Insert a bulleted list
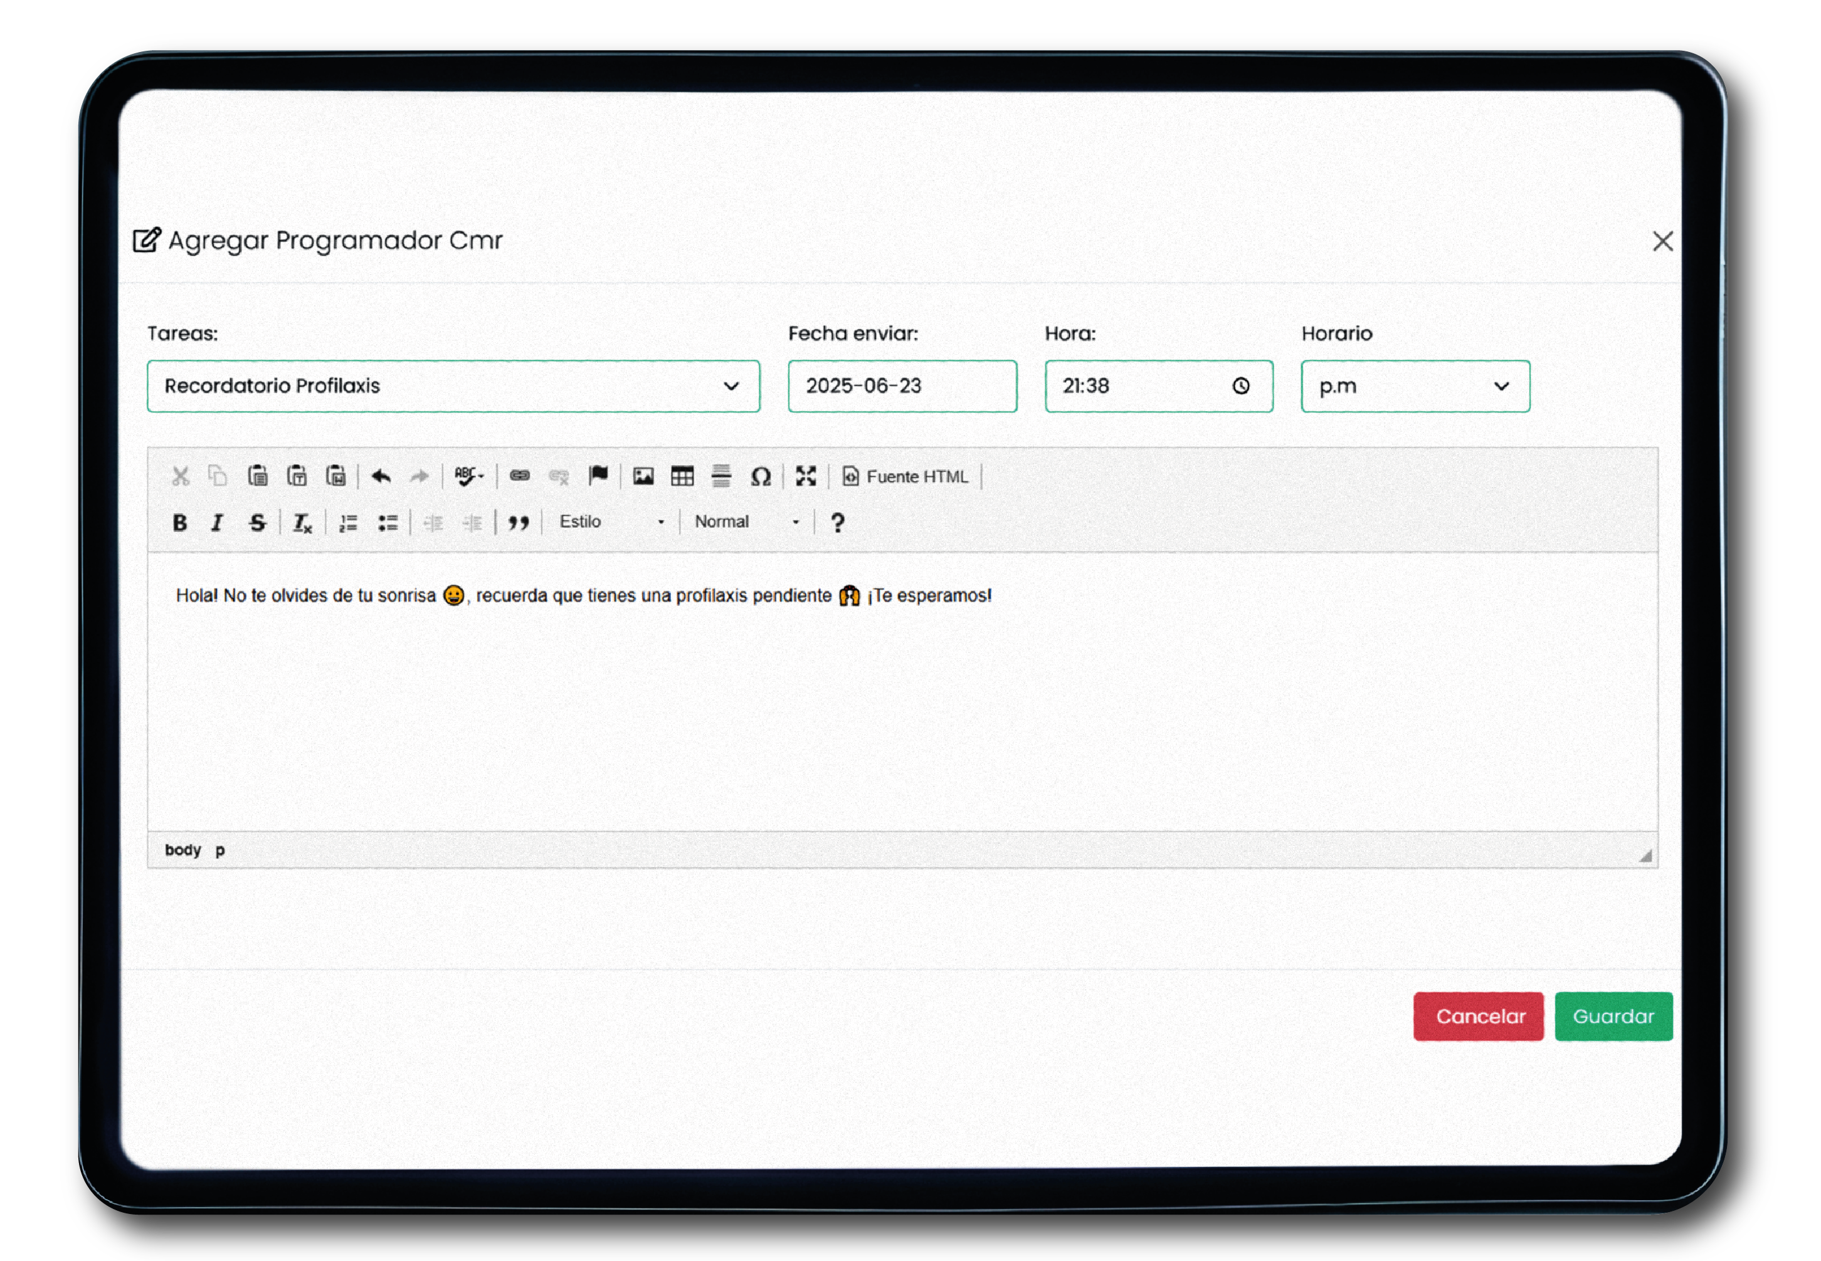This screenshot has width=1821, height=1261. 388,522
